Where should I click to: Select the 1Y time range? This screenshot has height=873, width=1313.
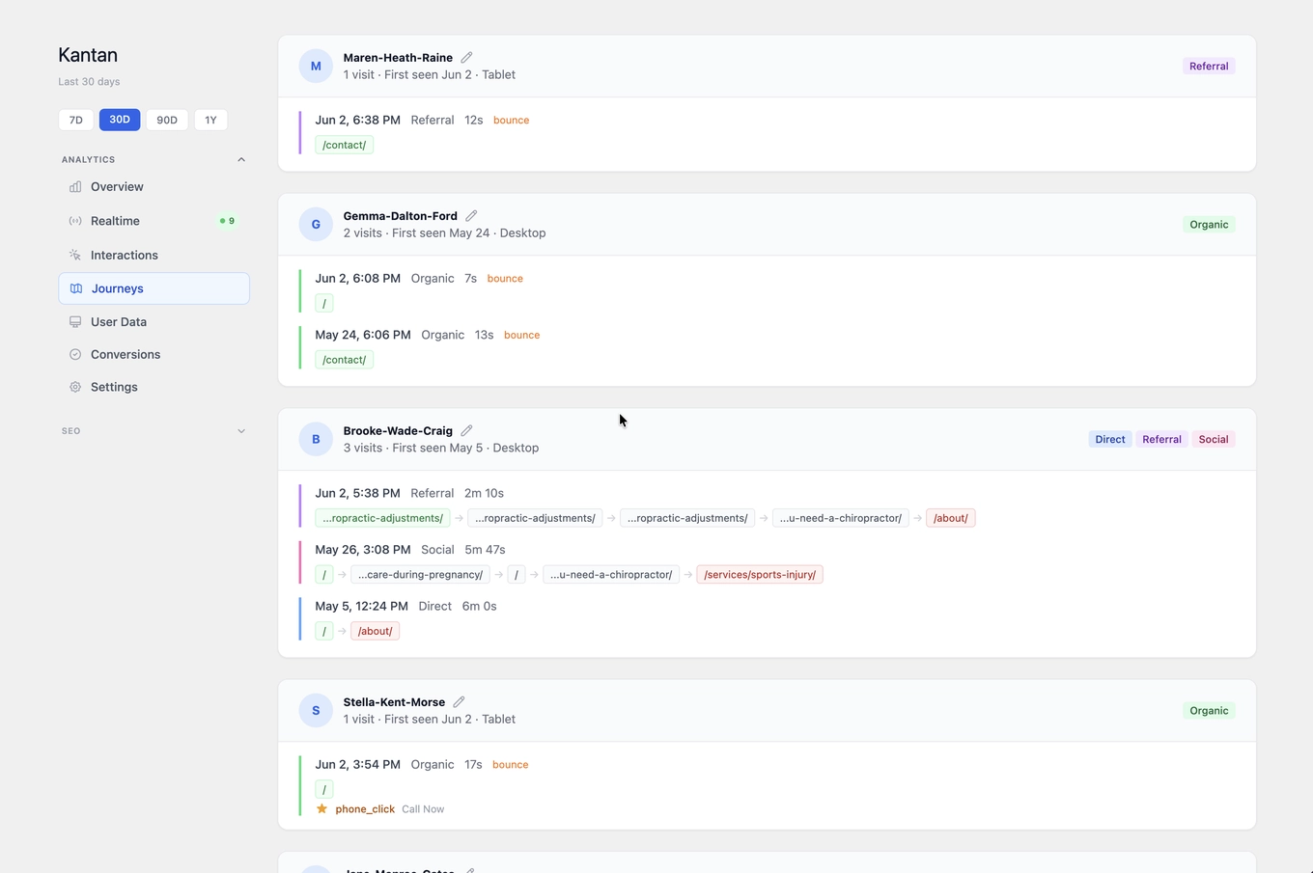pyautogui.click(x=210, y=120)
